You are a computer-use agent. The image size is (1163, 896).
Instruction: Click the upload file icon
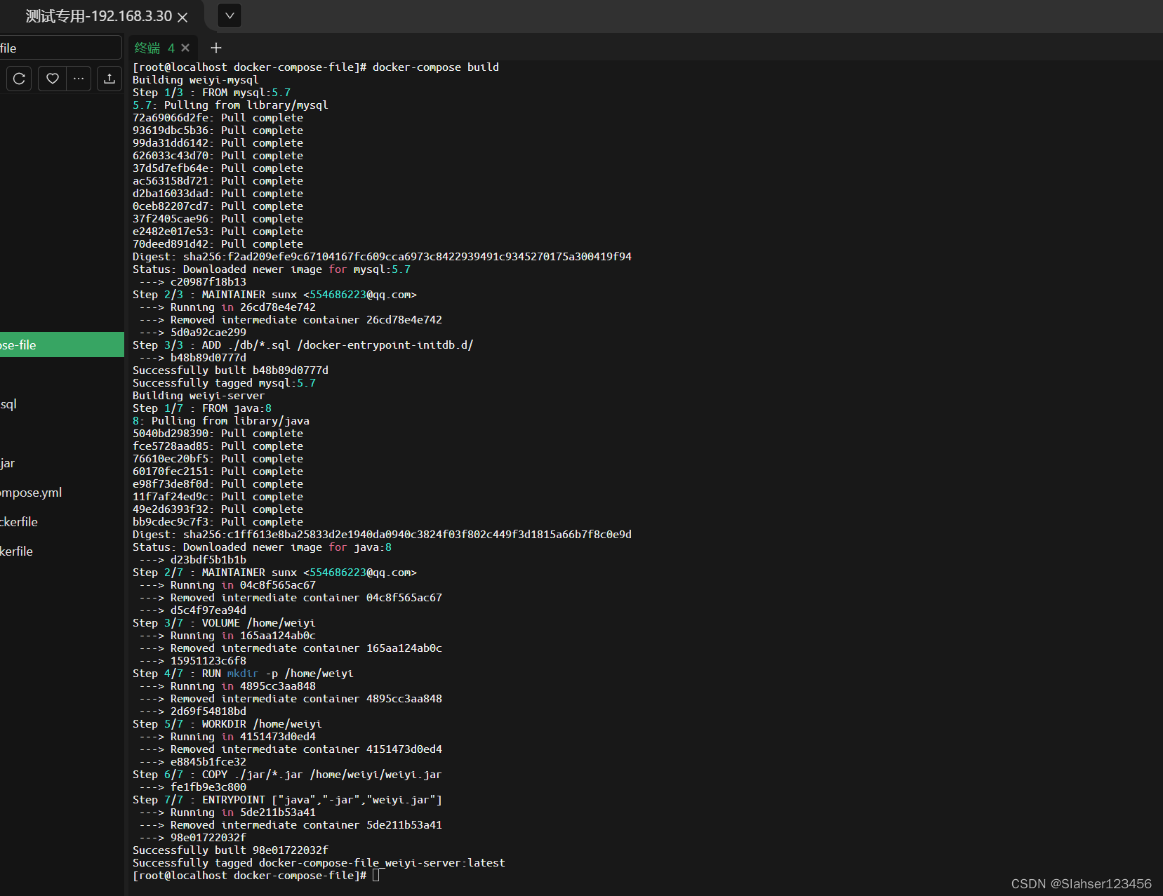(x=109, y=79)
